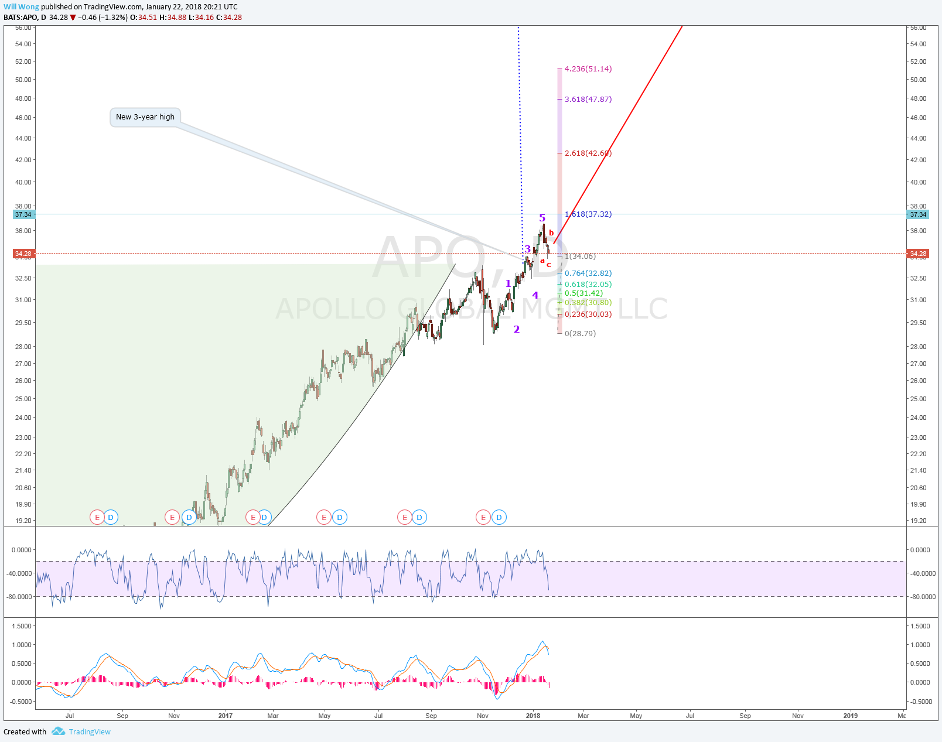The image size is (942, 742).
Task: Click the 0.764(32.82) Fibonacci level label
Action: pyautogui.click(x=588, y=273)
